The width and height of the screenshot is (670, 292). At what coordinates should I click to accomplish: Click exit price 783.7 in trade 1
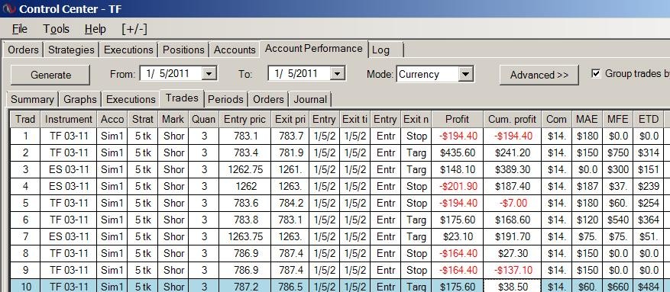(290, 136)
